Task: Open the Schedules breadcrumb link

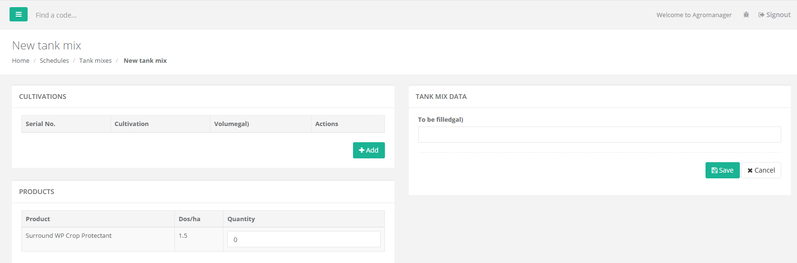Action: point(54,60)
